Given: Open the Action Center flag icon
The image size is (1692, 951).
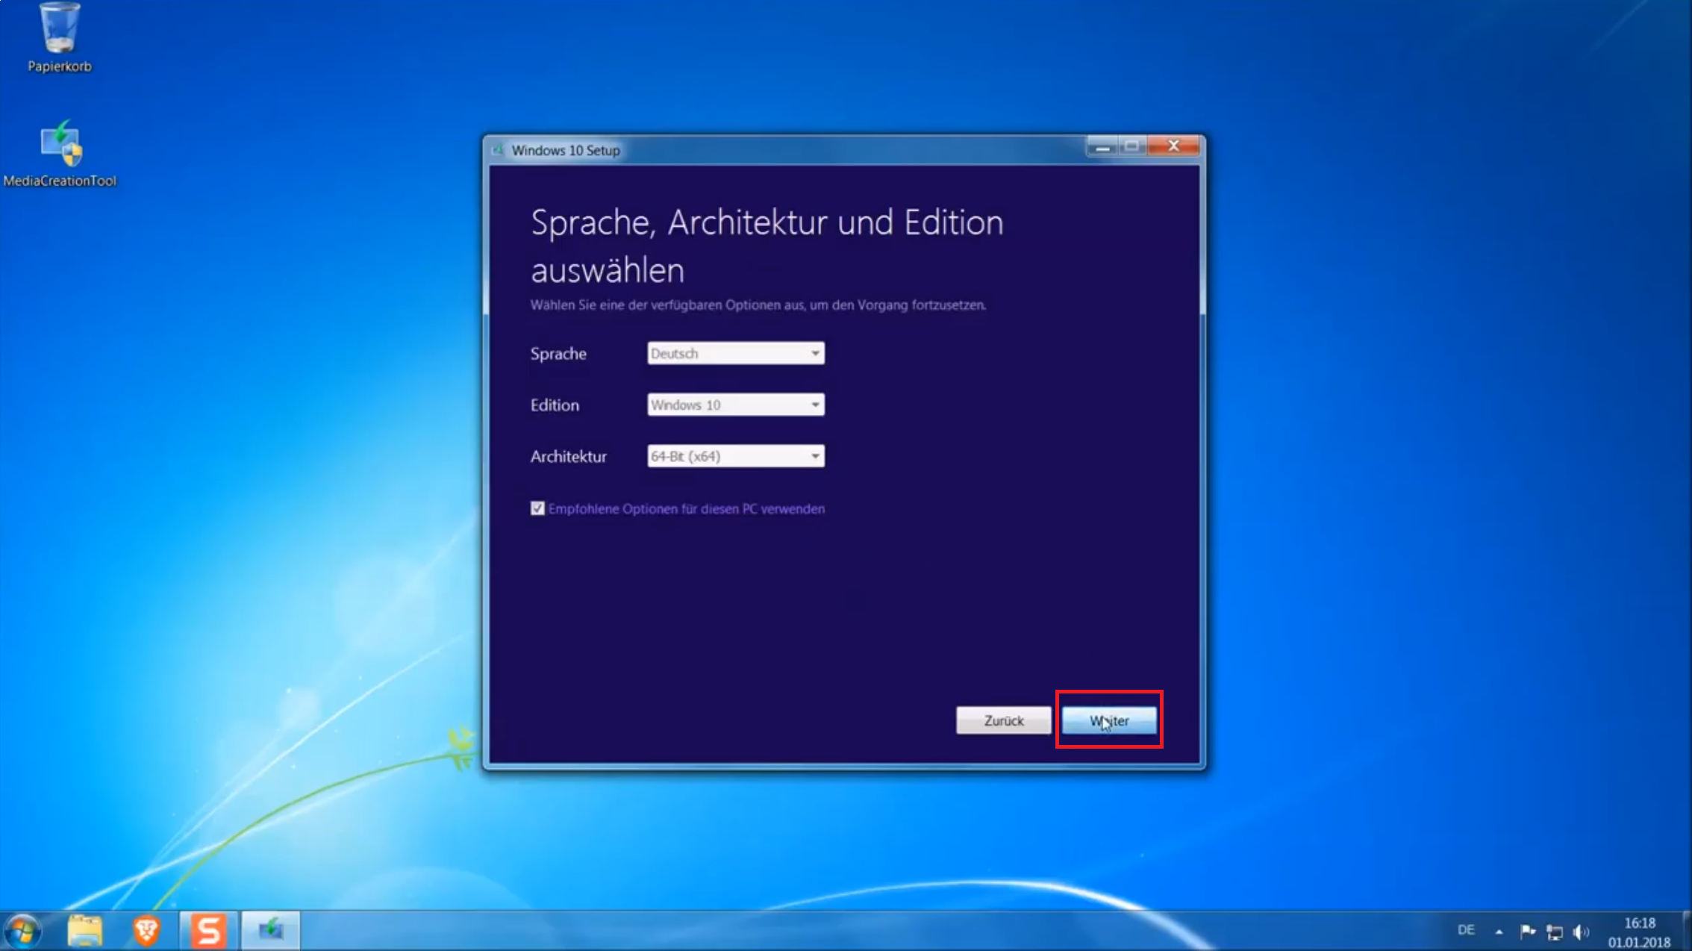Looking at the screenshot, I should (1527, 931).
